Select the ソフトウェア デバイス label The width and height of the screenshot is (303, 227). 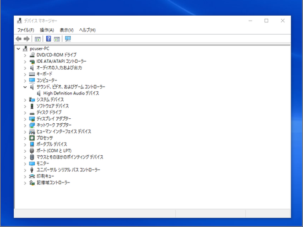coord(52,106)
